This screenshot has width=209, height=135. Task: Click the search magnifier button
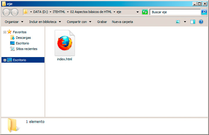[204, 12]
